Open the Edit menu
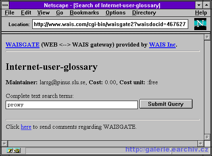This screenshot has height=156, width=212. pos(26,13)
